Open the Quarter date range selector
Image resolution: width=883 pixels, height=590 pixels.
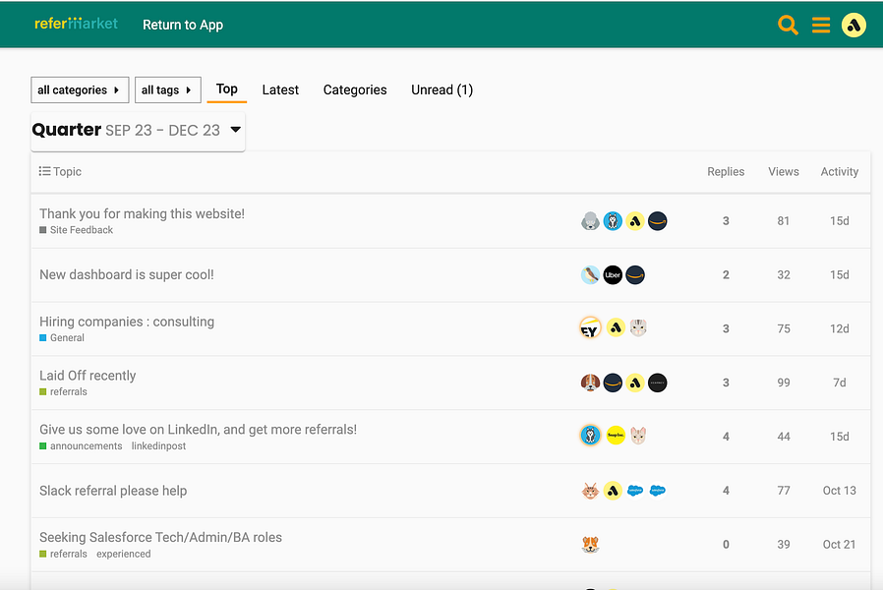[138, 129]
